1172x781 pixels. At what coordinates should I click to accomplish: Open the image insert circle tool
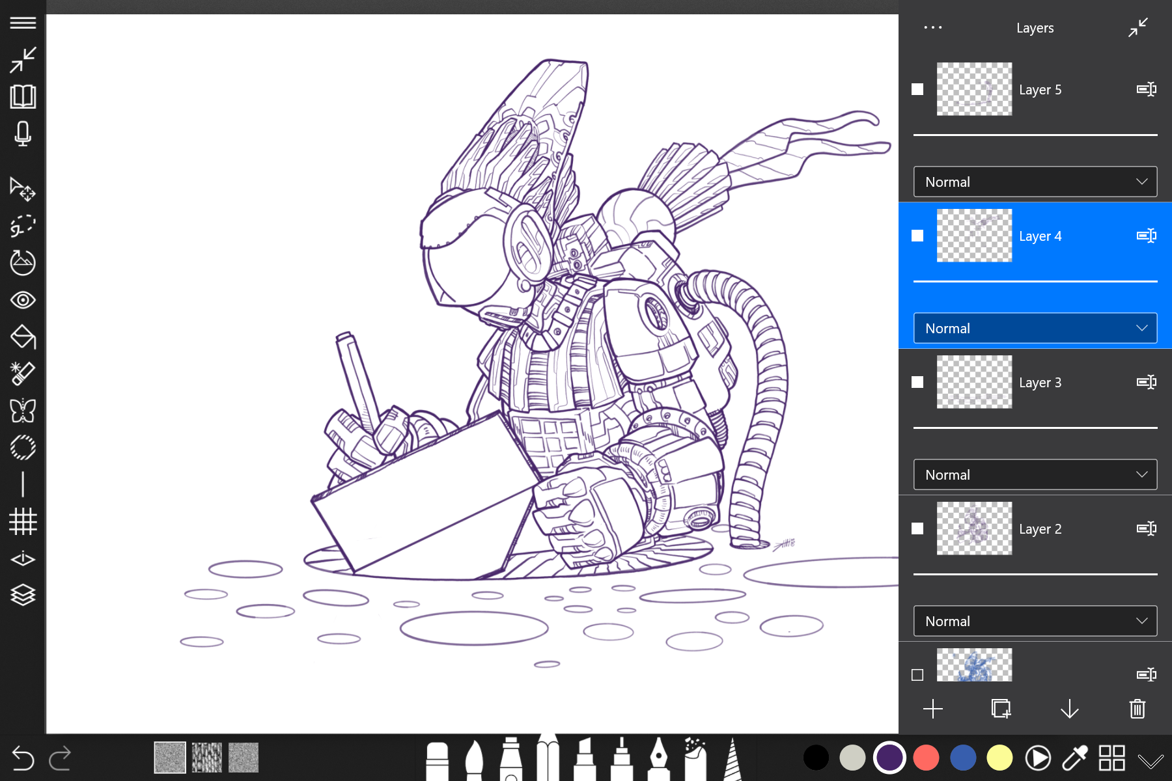(x=23, y=262)
